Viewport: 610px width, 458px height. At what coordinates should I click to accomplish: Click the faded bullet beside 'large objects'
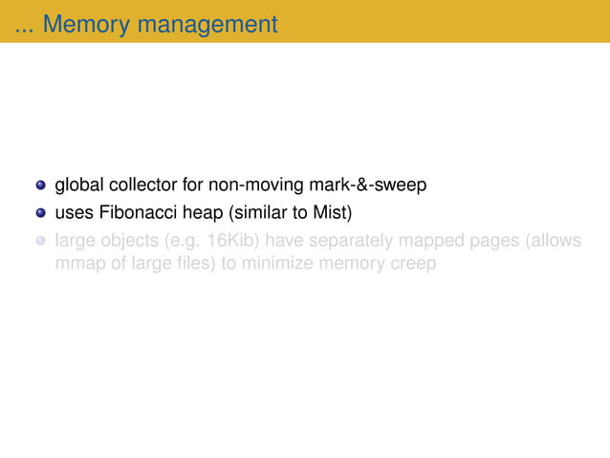click(40, 241)
